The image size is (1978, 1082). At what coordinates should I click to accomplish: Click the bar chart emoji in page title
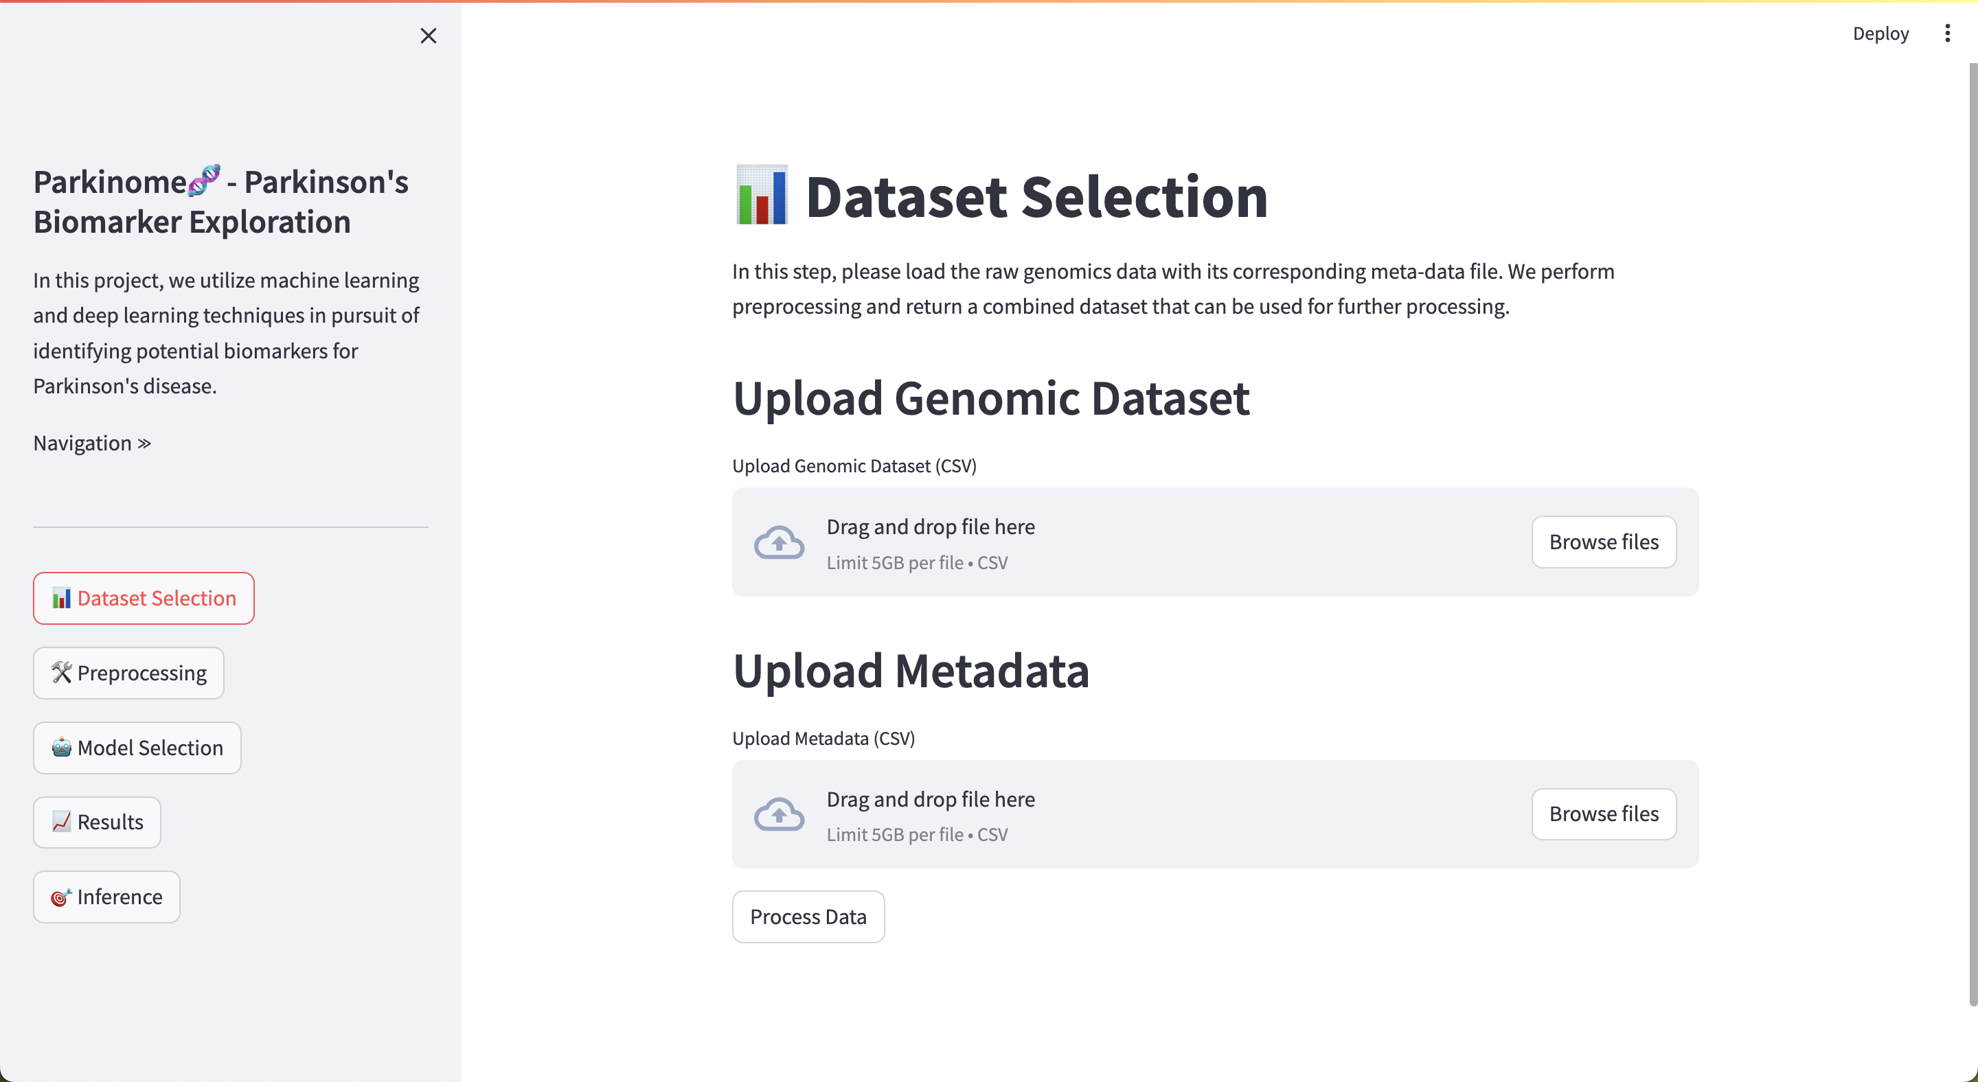click(x=761, y=195)
